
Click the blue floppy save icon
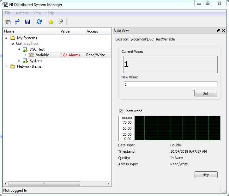point(27,22)
